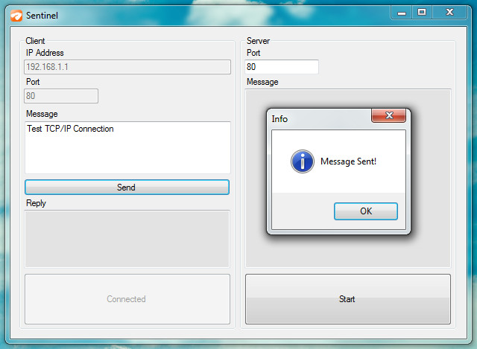Click the 'Client' group label

tap(35, 41)
